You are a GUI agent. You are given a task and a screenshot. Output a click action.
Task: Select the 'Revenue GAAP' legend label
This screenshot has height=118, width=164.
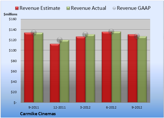tap(134, 8)
